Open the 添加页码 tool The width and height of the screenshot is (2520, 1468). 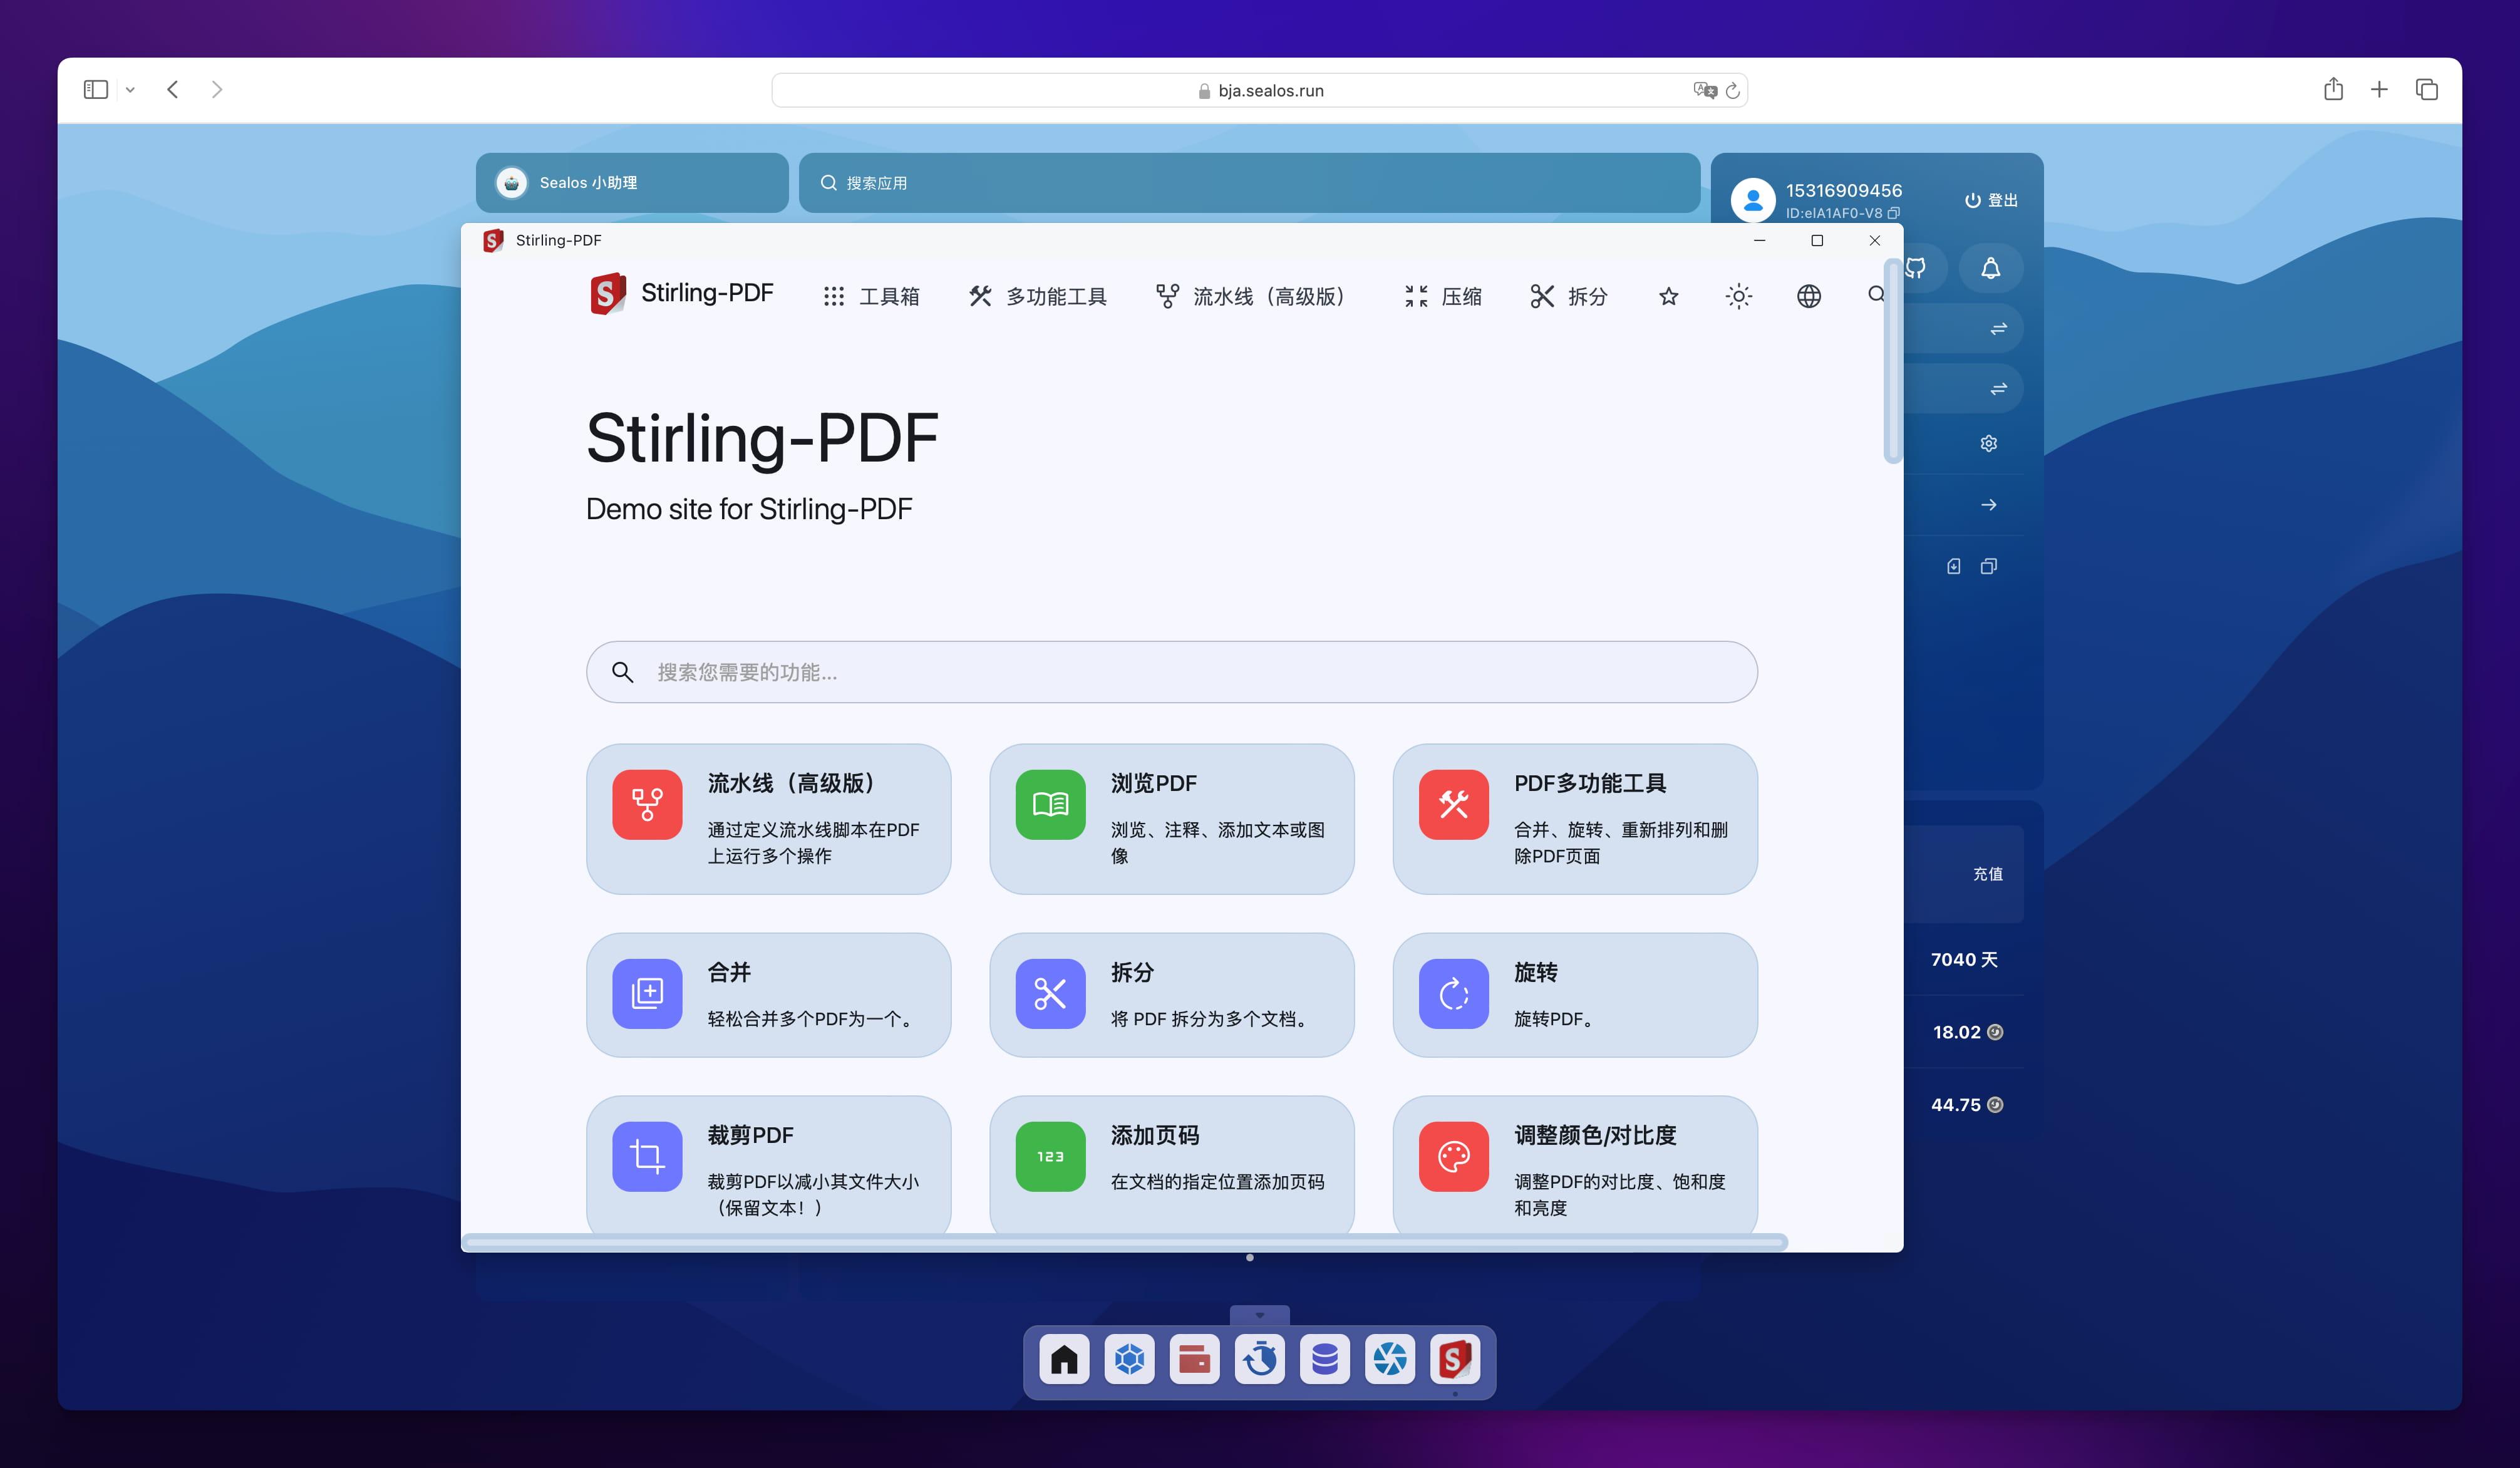coord(1170,1165)
